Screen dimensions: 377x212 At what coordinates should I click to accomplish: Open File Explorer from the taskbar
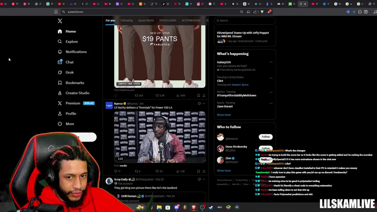click(x=159, y=207)
